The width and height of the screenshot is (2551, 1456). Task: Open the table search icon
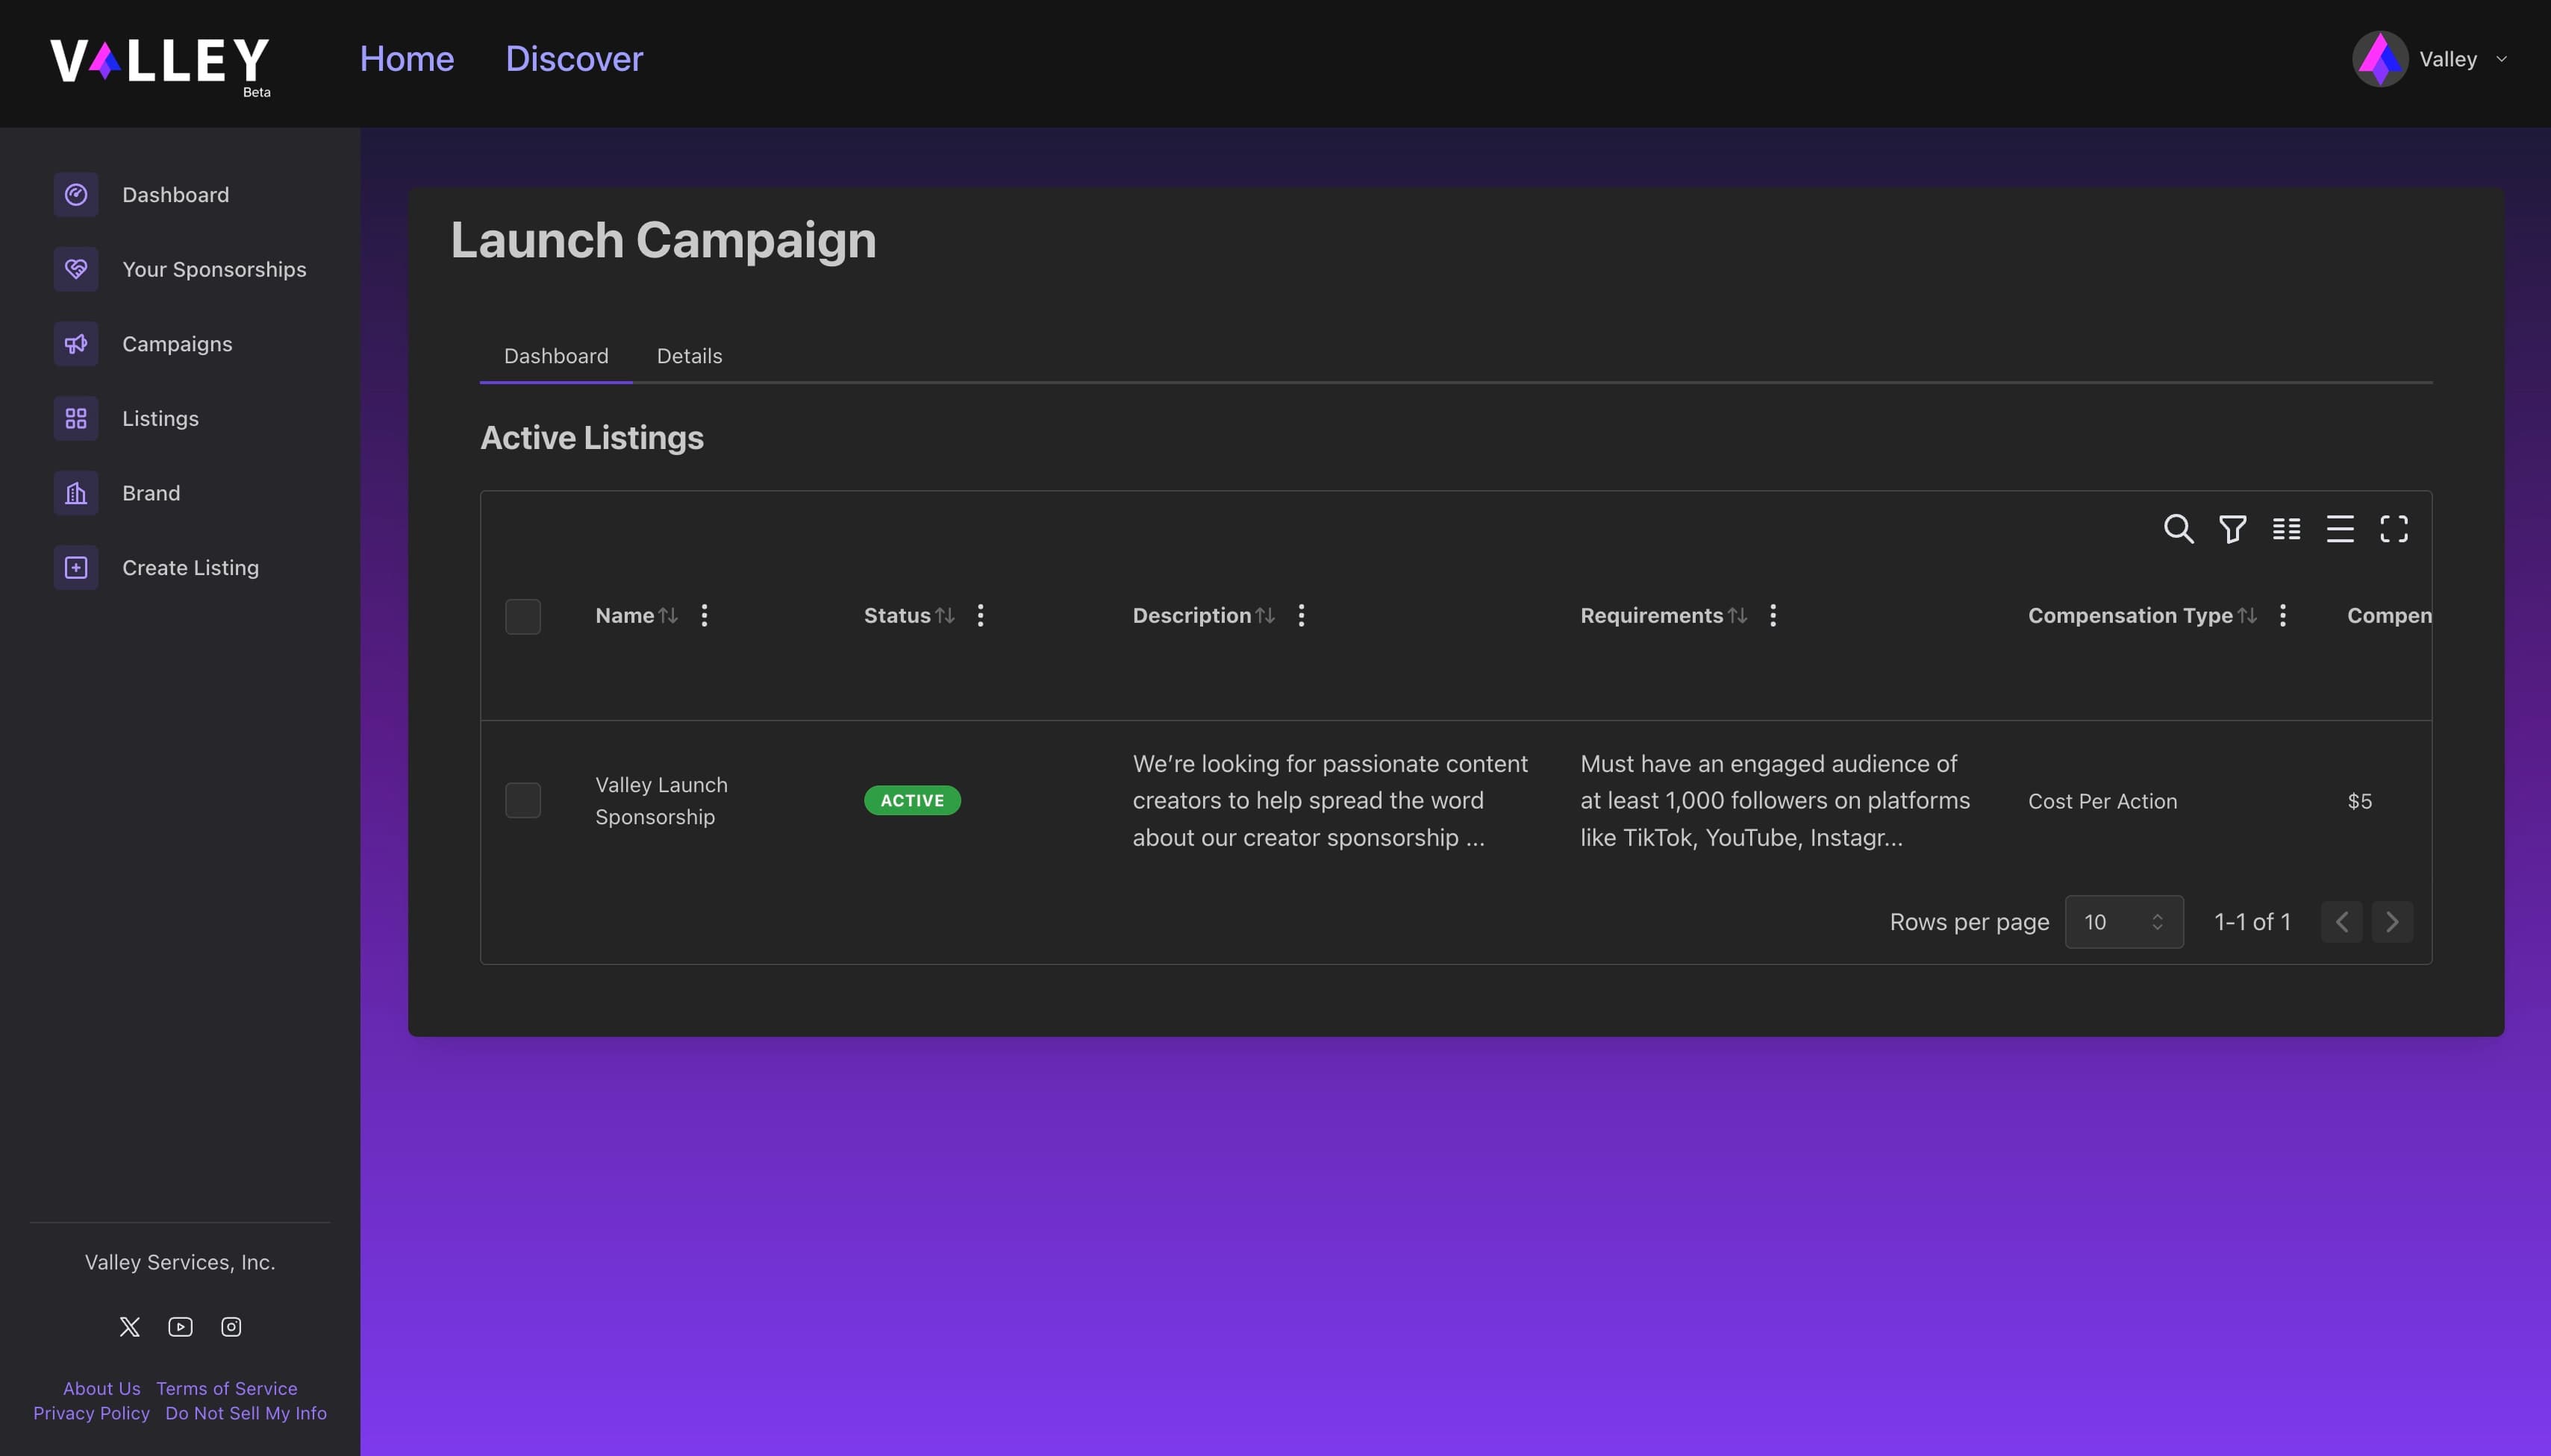click(2179, 529)
